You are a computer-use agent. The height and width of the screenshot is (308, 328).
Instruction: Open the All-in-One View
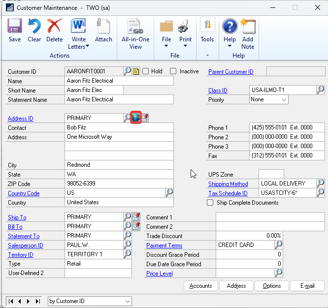click(x=135, y=33)
